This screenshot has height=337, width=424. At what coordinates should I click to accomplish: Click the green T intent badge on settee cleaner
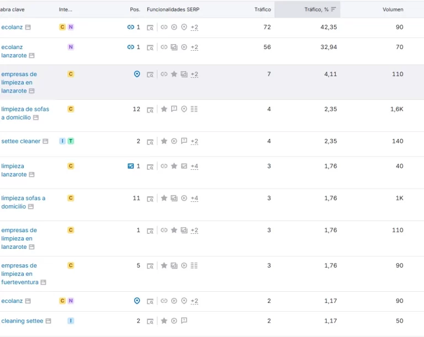[x=71, y=141]
